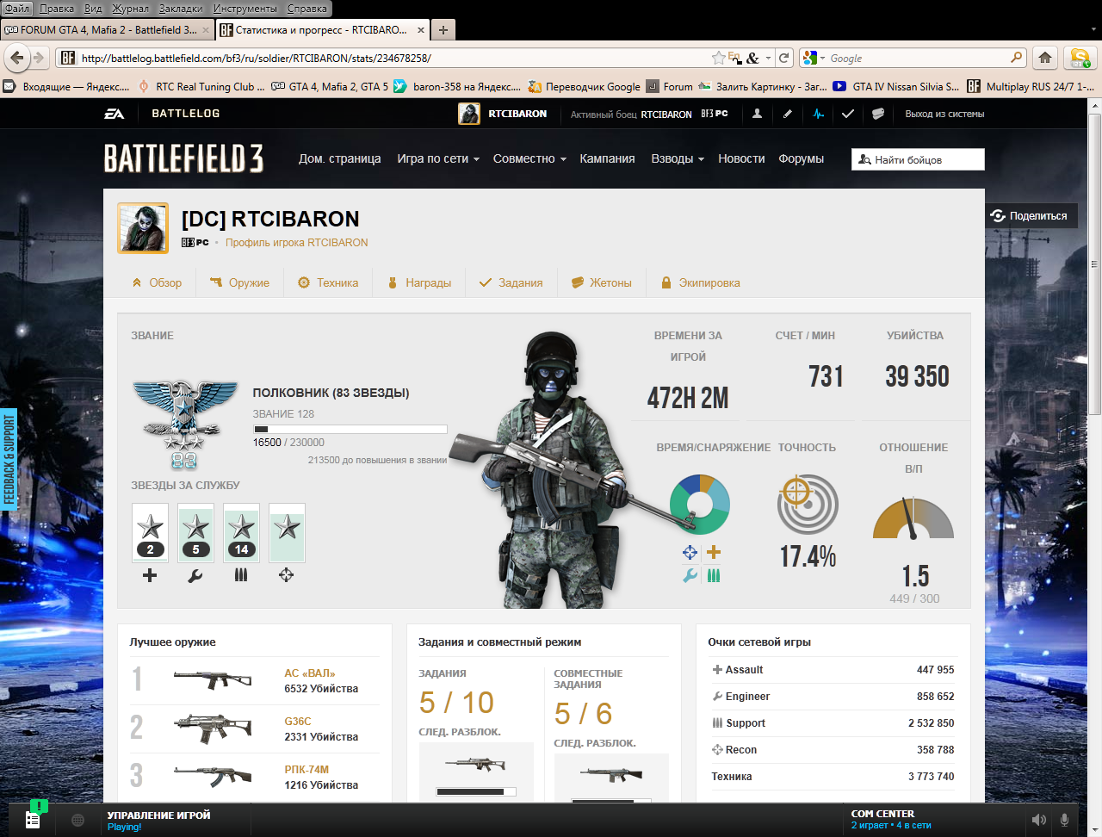Open the Кампания link
Image resolution: width=1102 pixels, height=837 pixels.
tap(607, 158)
